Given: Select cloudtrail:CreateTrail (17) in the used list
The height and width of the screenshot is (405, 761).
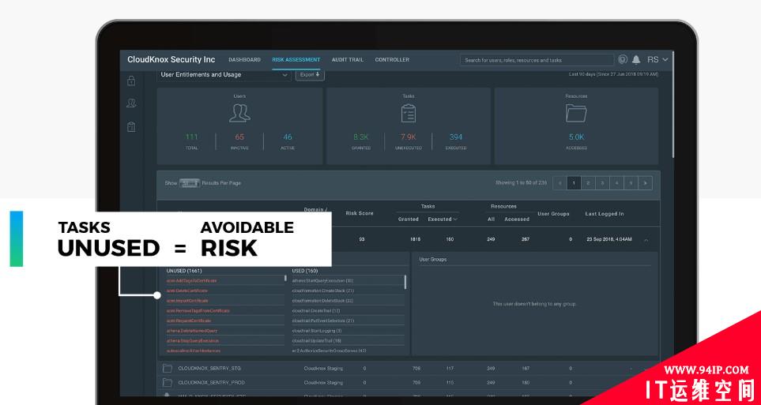Looking at the screenshot, I should click(x=316, y=310).
